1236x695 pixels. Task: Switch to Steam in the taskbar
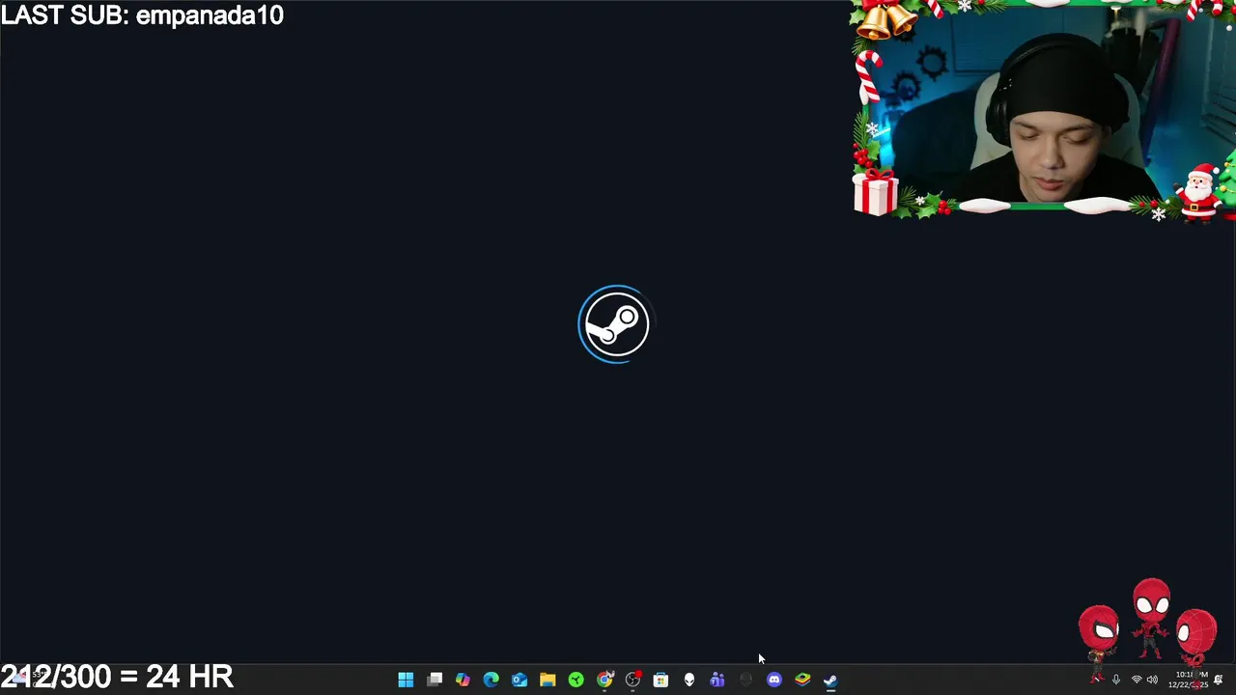click(830, 680)
